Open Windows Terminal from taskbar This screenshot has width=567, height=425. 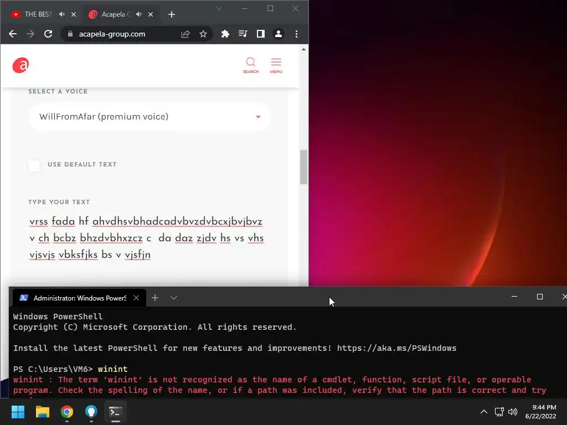(x=116, y=412)
